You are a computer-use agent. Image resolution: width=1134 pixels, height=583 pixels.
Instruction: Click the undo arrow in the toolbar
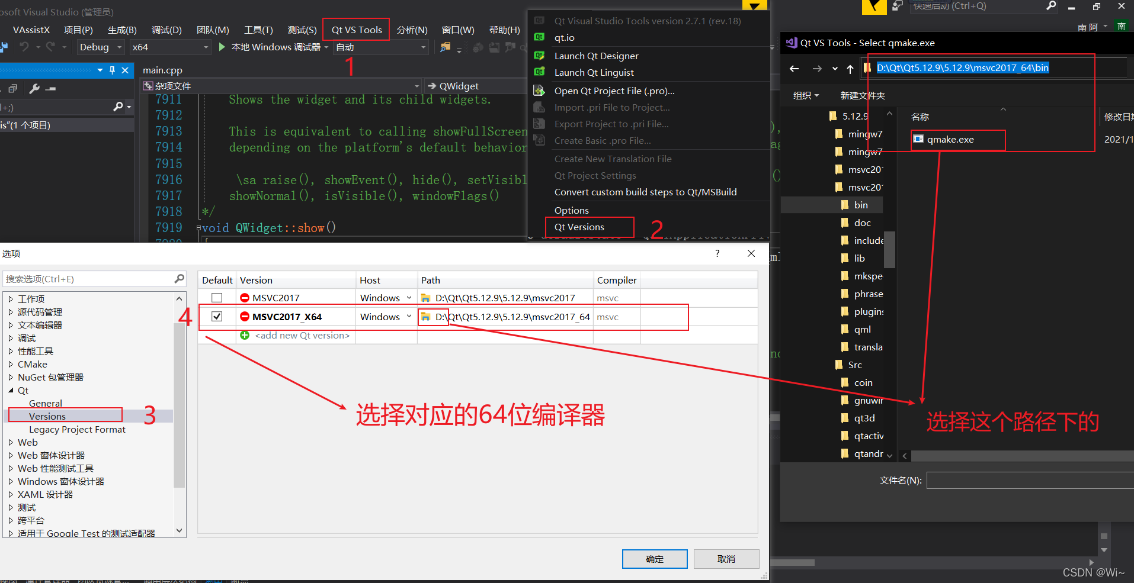tap(24, 46)
